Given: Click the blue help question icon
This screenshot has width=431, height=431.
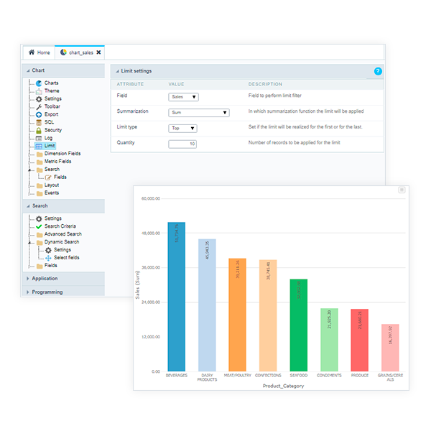Looking at the screenshot, I should [378, 71].
